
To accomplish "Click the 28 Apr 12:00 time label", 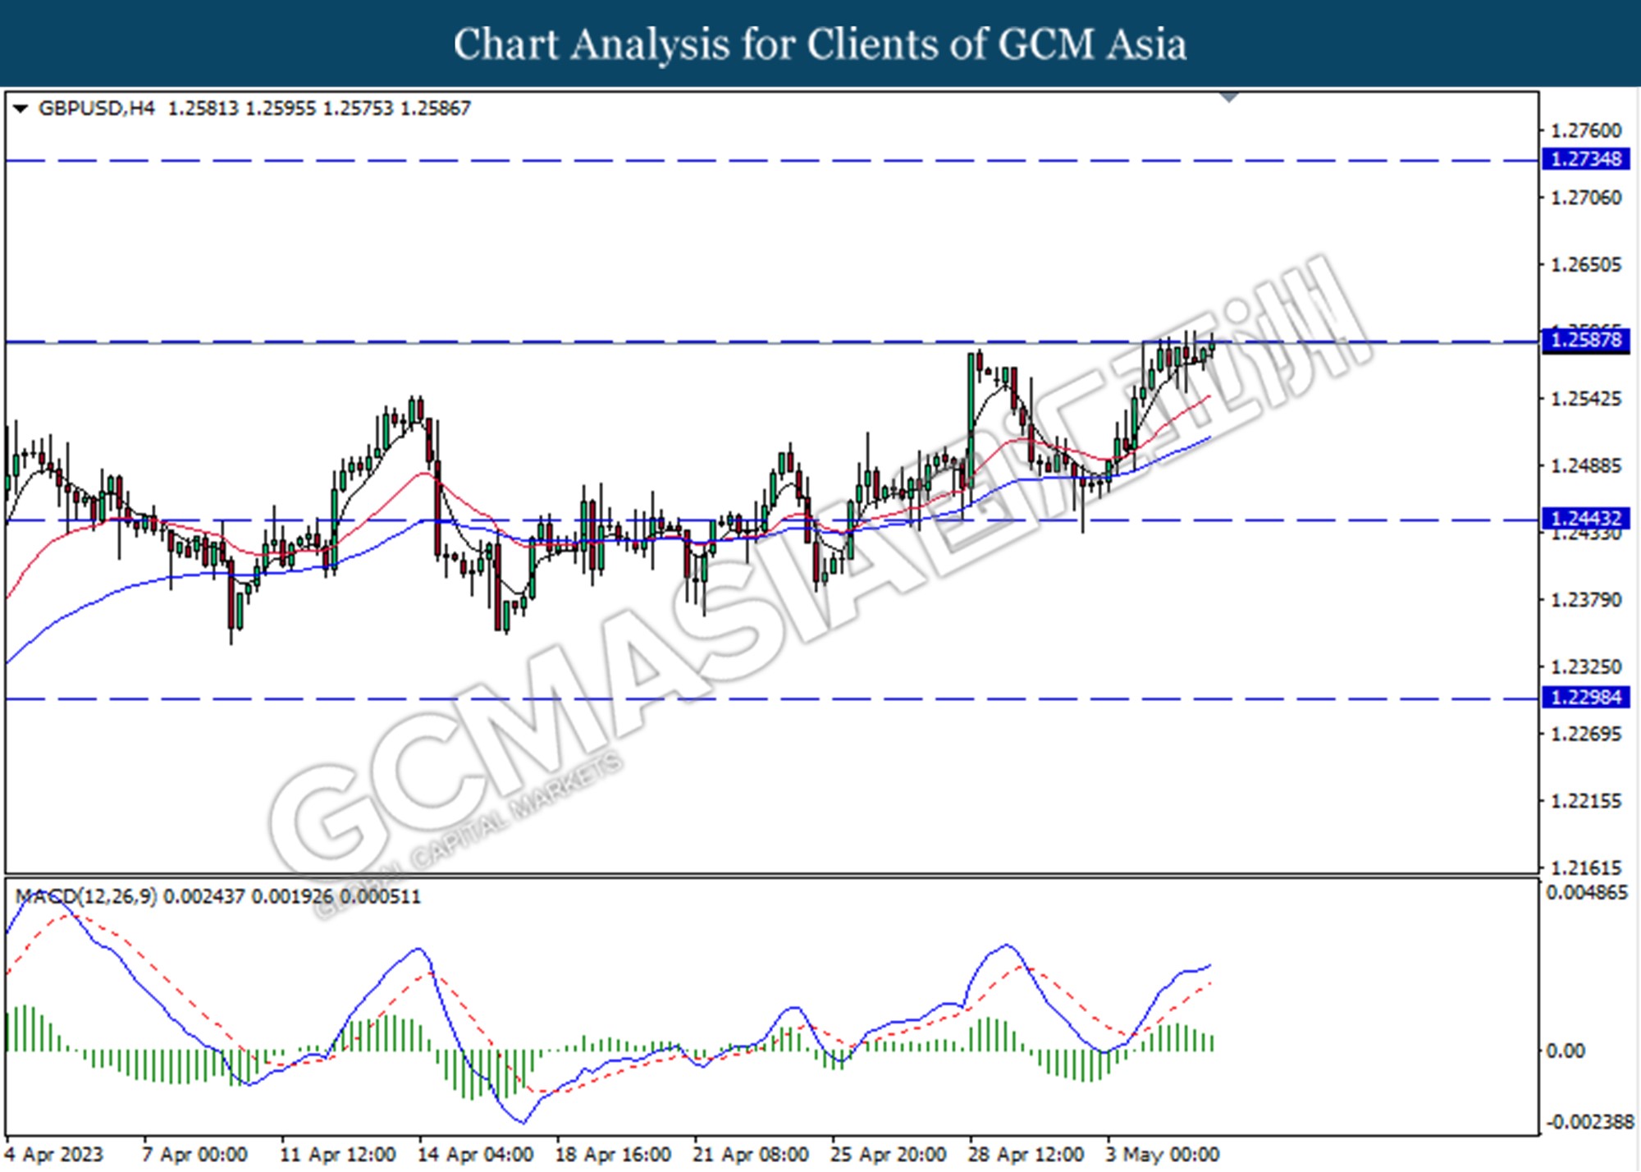I will click(x=1026, y=1155).
